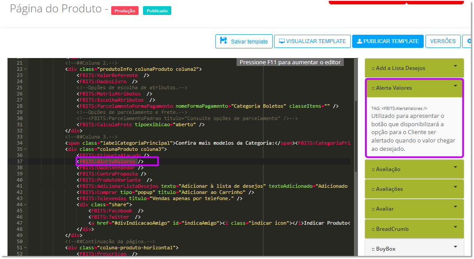Click the "Continuação da página" comment
The height and width of the screenshot is (259, 474).
110,241
